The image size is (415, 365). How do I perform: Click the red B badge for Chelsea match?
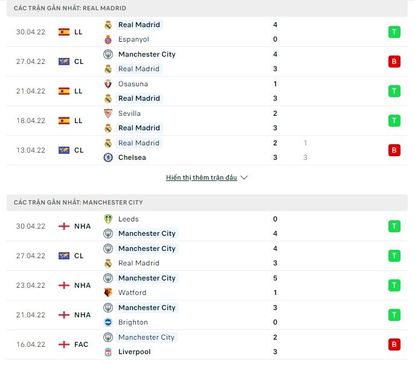click(394, 150)
